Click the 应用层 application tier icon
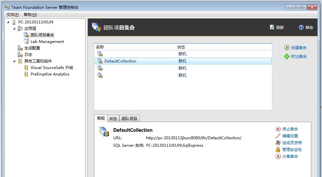Image resolution: width=322 pixels, height=177 pixels. pos(20,28)
